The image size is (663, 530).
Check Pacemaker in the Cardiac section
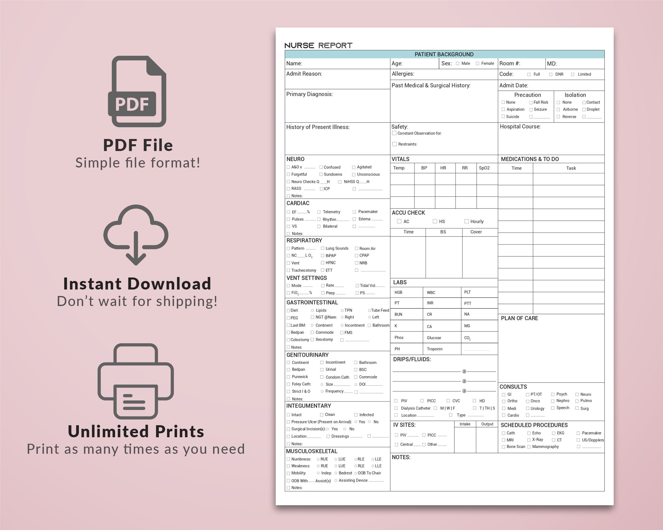354,212
